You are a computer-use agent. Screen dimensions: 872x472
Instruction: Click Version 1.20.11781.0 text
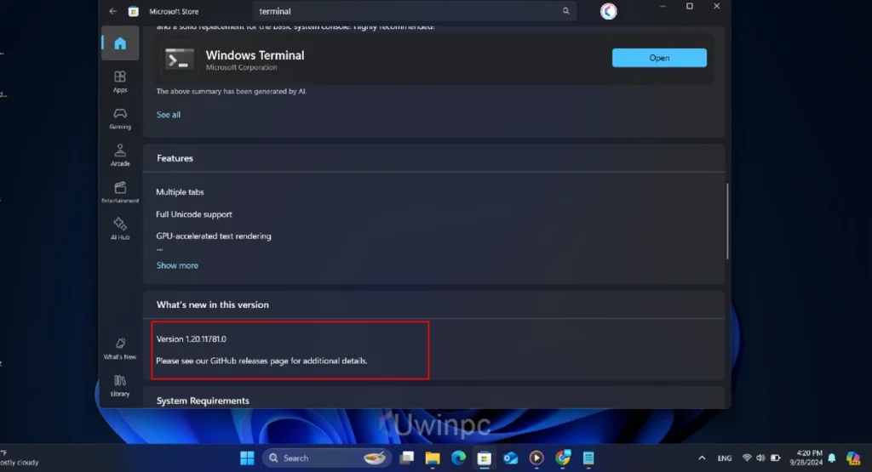click(x=191, y=338)
